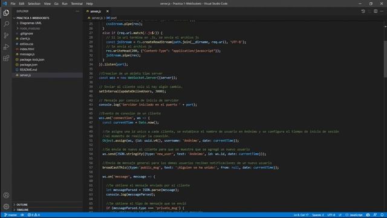
Task: Place cursor on line 37 WebSocket.Server code
Action: click(x=138, y=78)
